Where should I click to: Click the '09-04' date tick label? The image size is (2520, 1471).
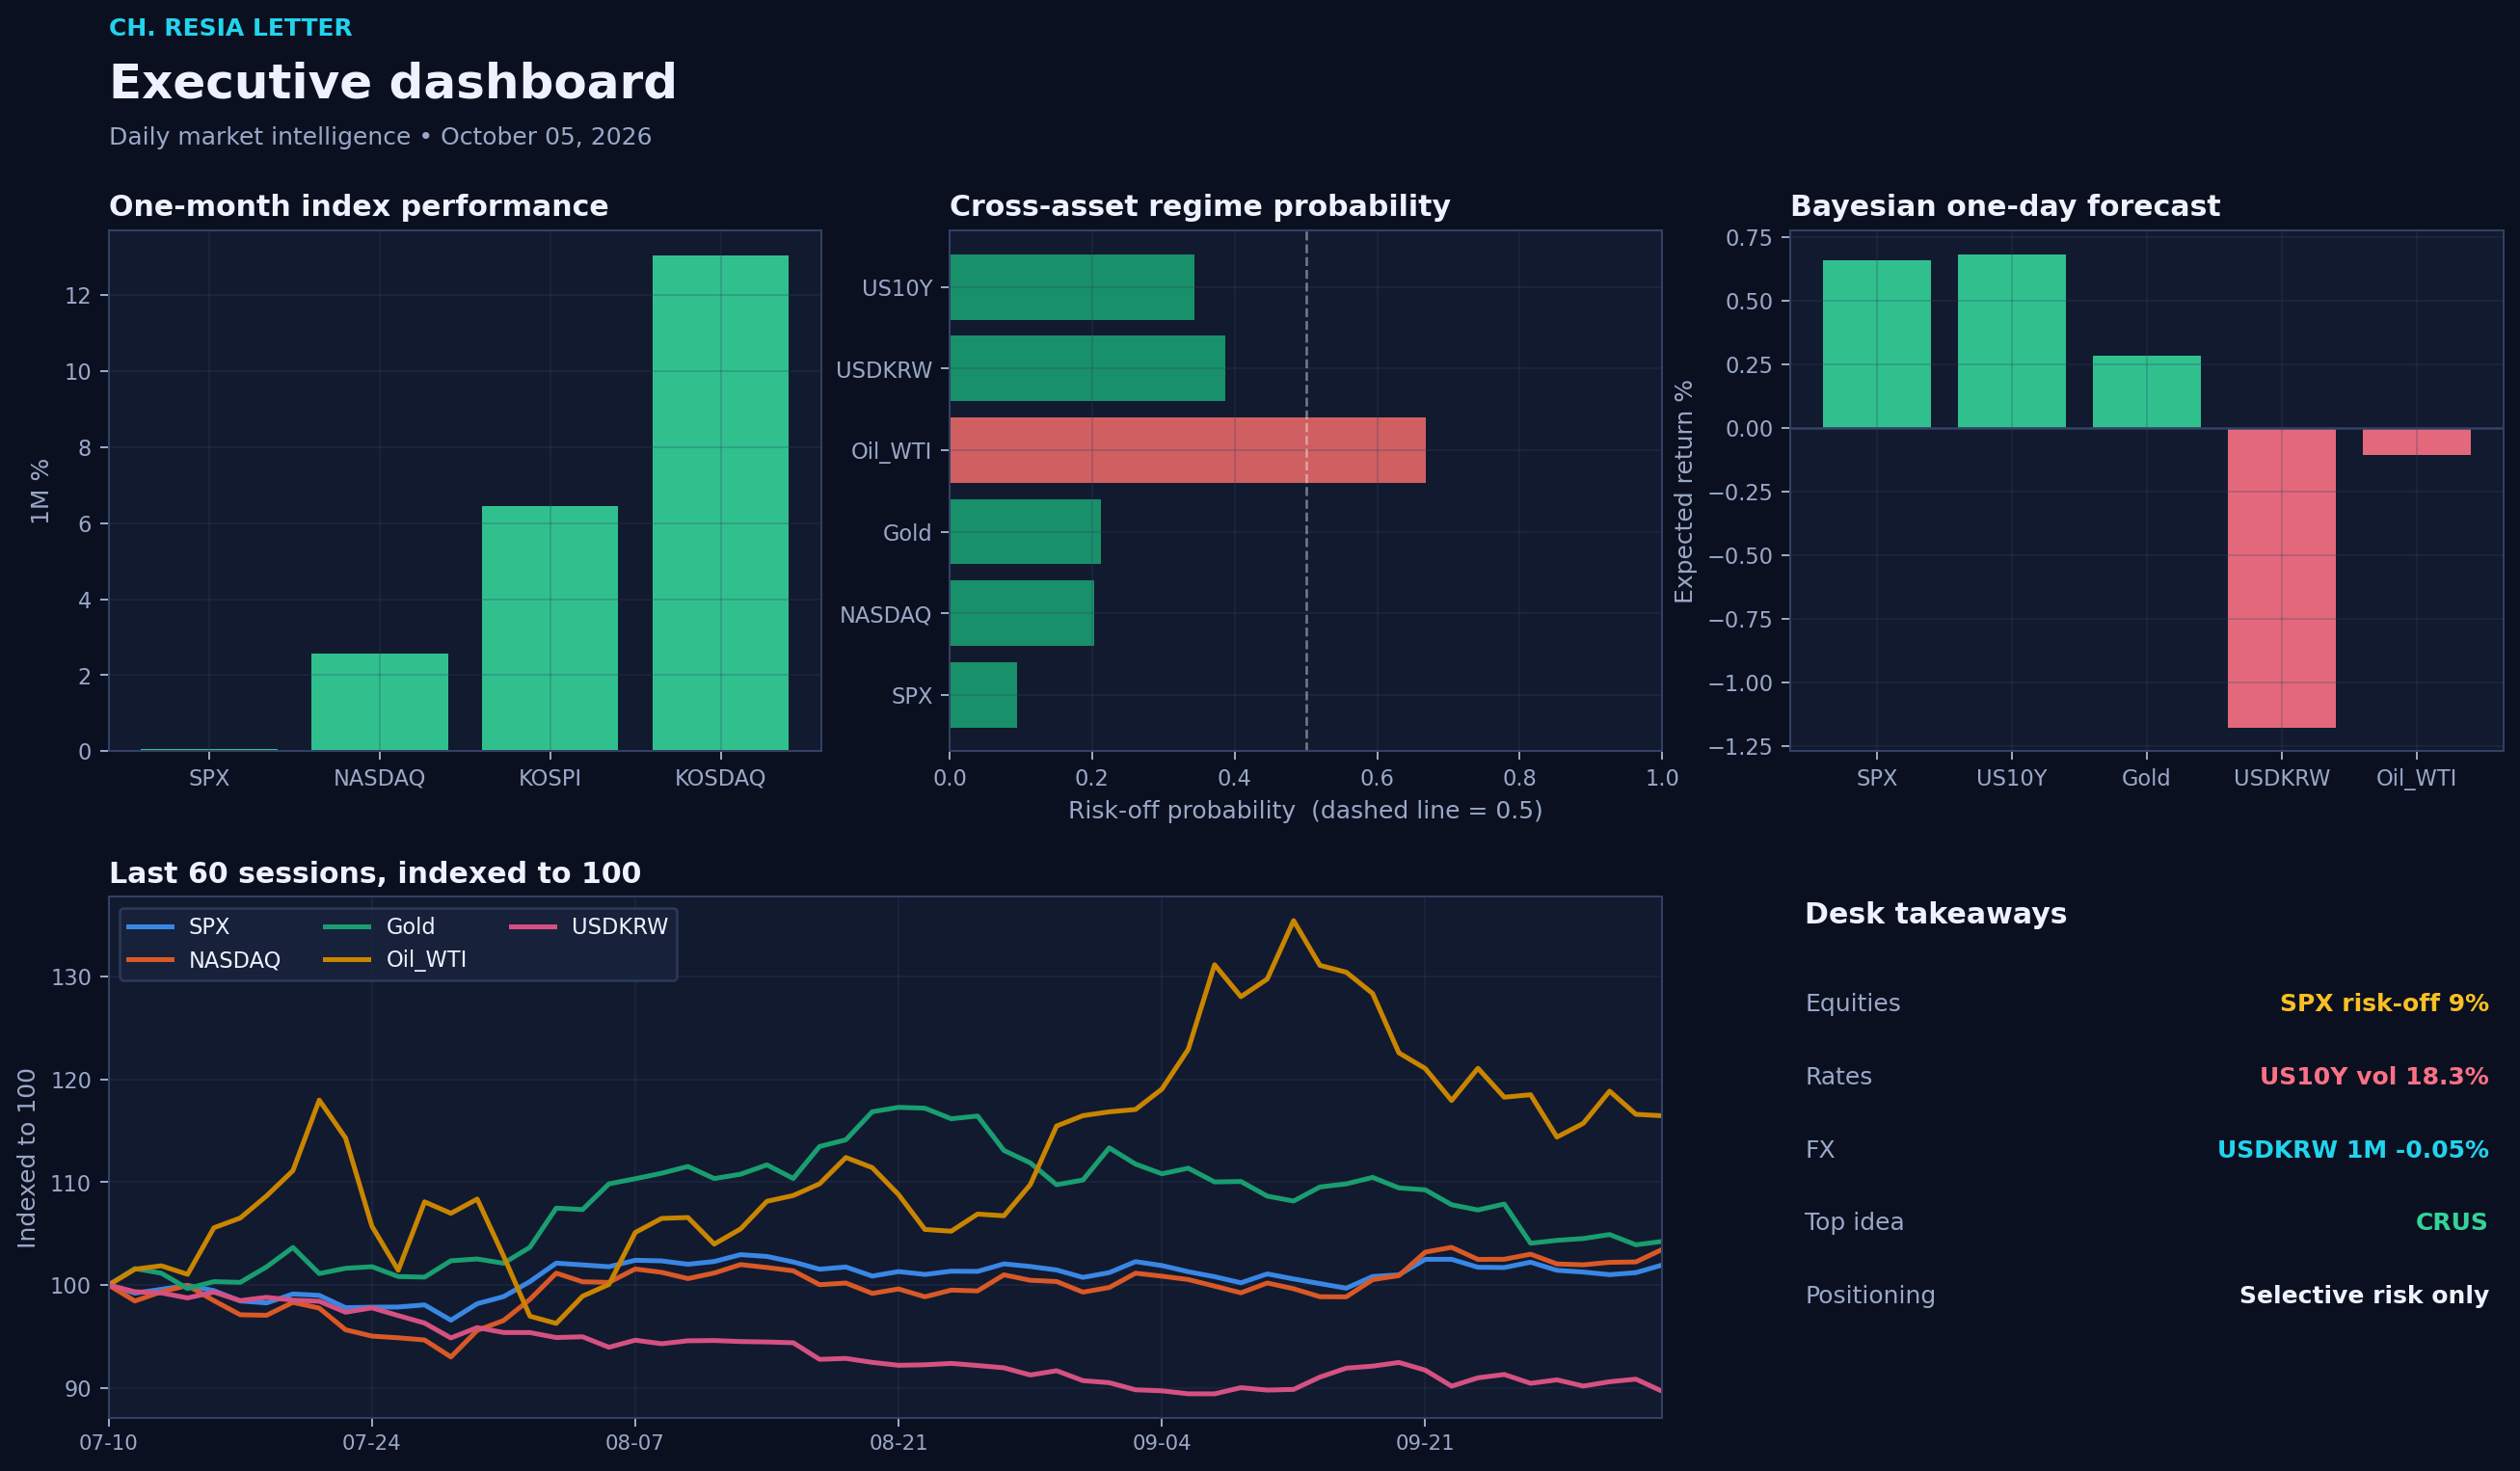pyautogui.click(x=1161, y=1443)
